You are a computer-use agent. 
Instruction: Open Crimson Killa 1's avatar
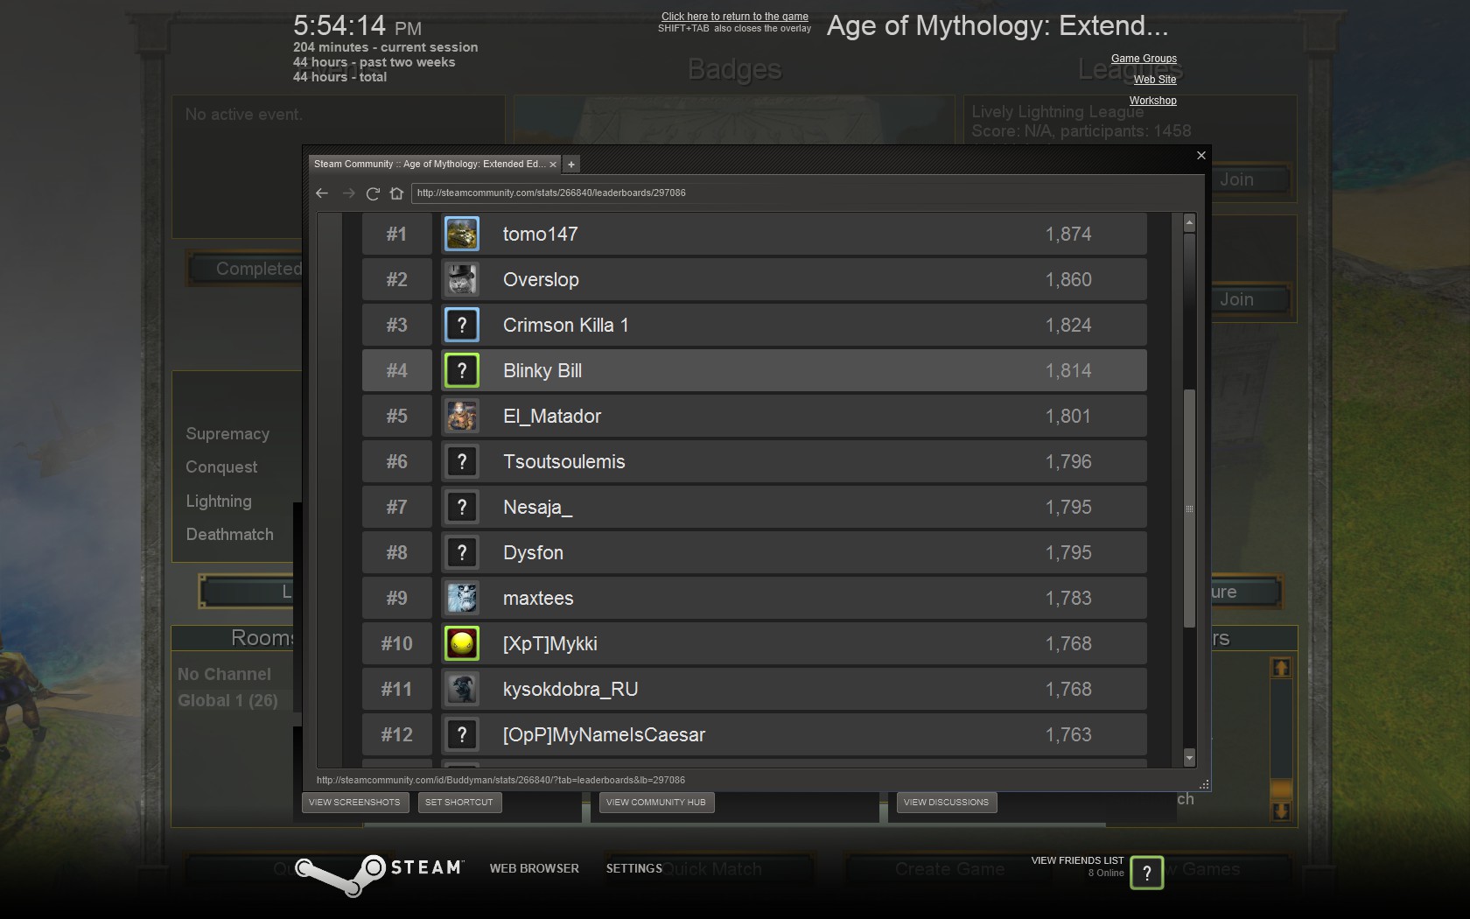tap(462, 325)
